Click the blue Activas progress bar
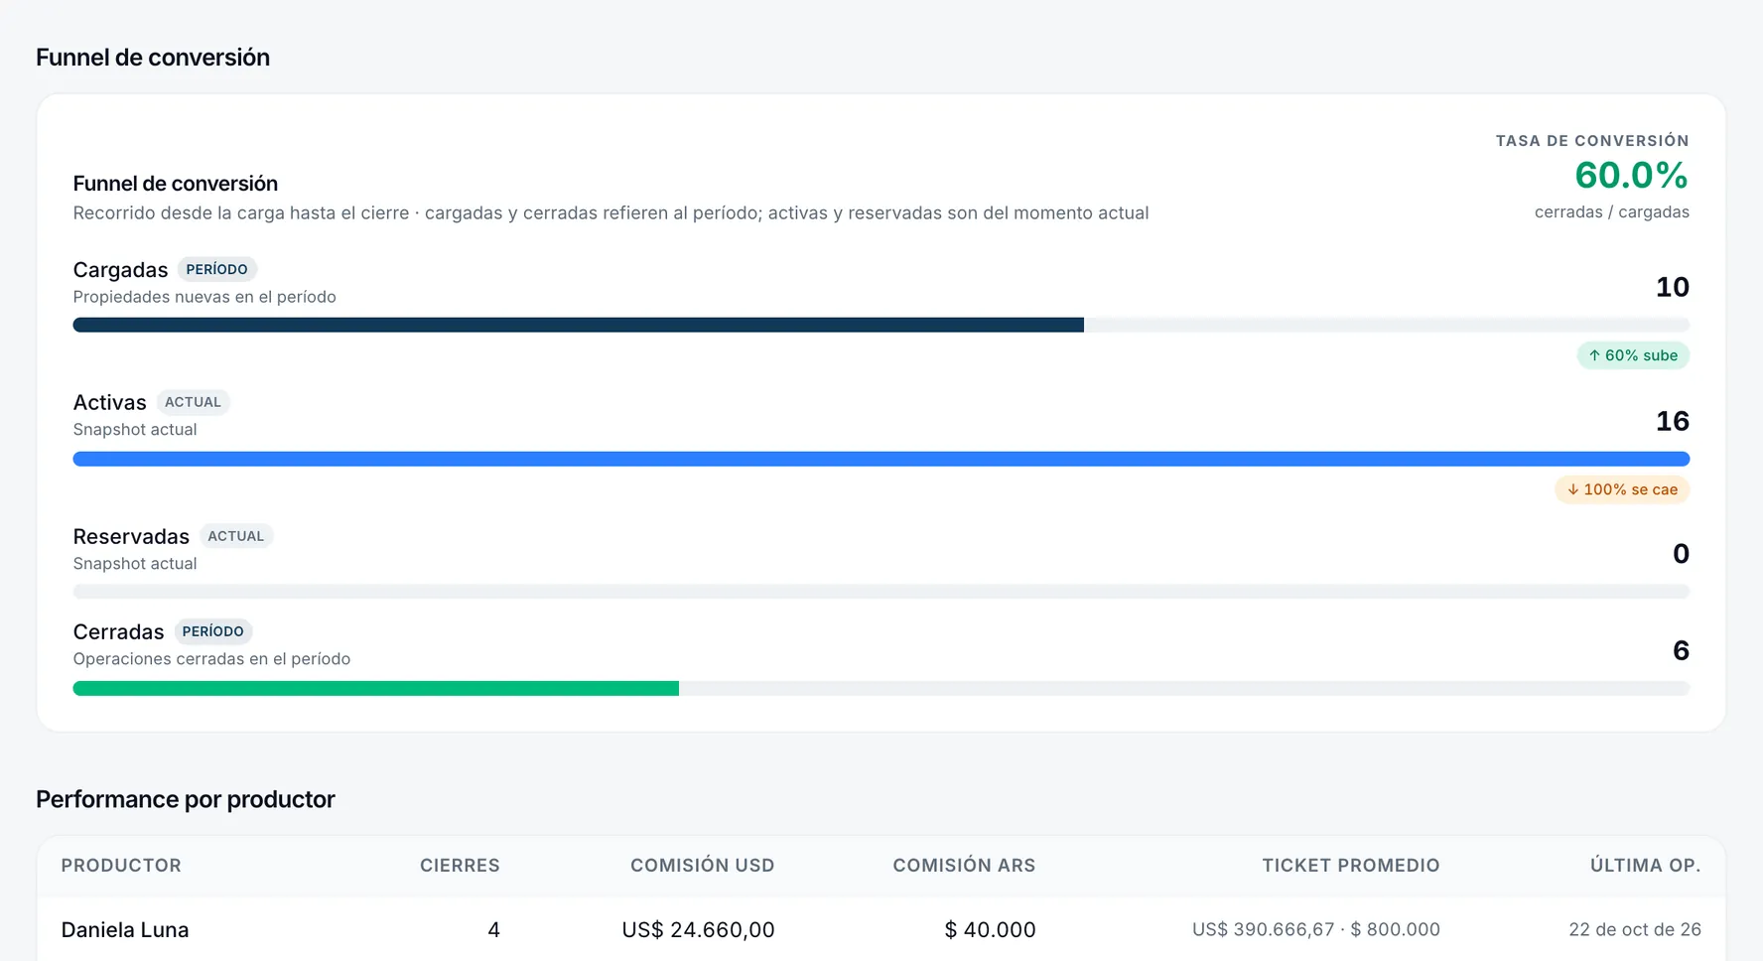Image resolution: width=1763 pixels, height=961 pixels. pyautogui.click(x=881, y=459)
